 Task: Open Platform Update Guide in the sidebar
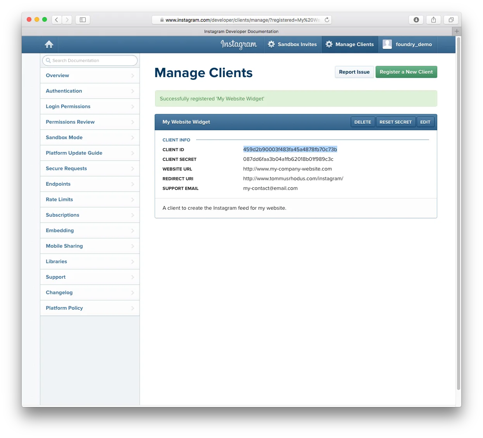90,153
